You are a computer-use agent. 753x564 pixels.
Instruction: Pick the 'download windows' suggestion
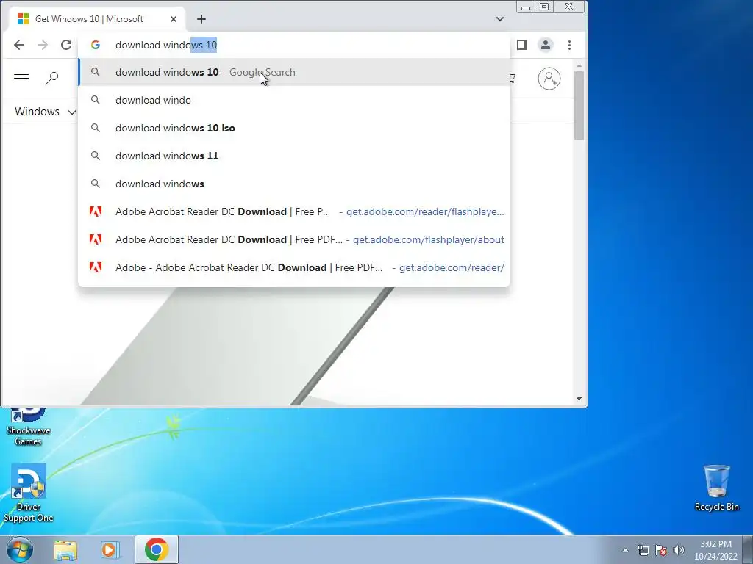pyautogui.click(x=294, y=184)
